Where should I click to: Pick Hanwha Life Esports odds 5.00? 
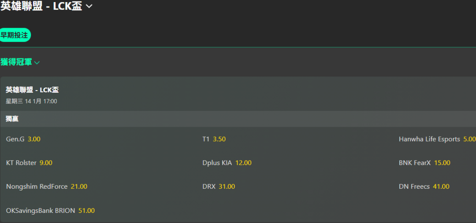tap(469, 139)
